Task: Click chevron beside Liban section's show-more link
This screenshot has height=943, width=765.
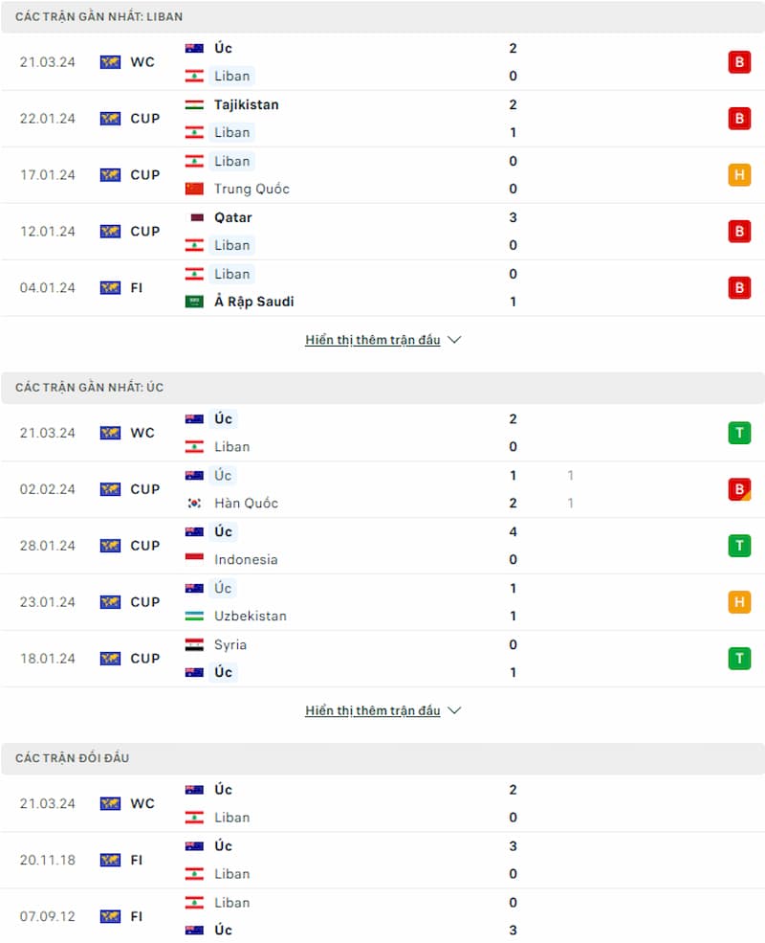Action: pos(454,340)
